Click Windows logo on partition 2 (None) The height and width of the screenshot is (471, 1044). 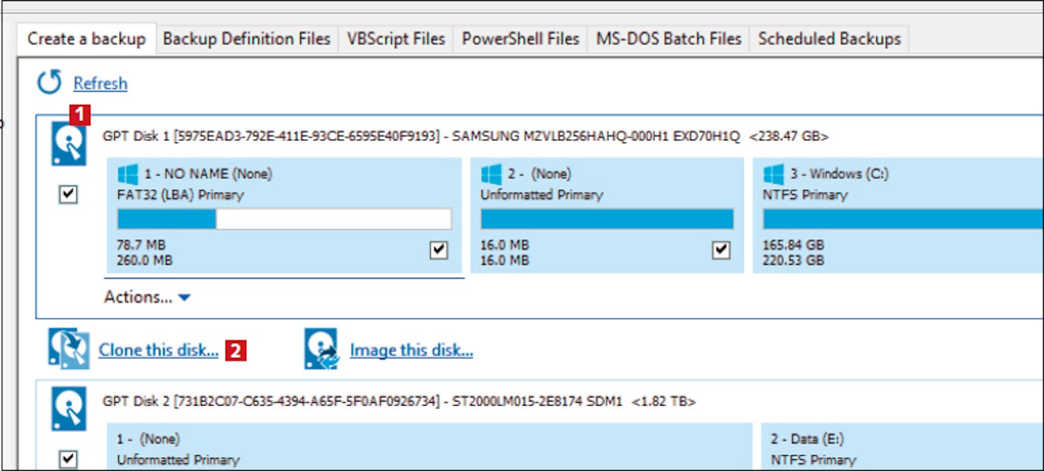click(491, 174)
